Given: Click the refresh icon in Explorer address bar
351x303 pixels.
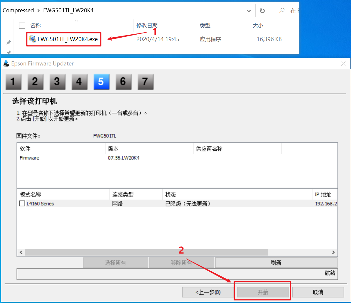Looking at the screenshot, I should coord(262,11).
